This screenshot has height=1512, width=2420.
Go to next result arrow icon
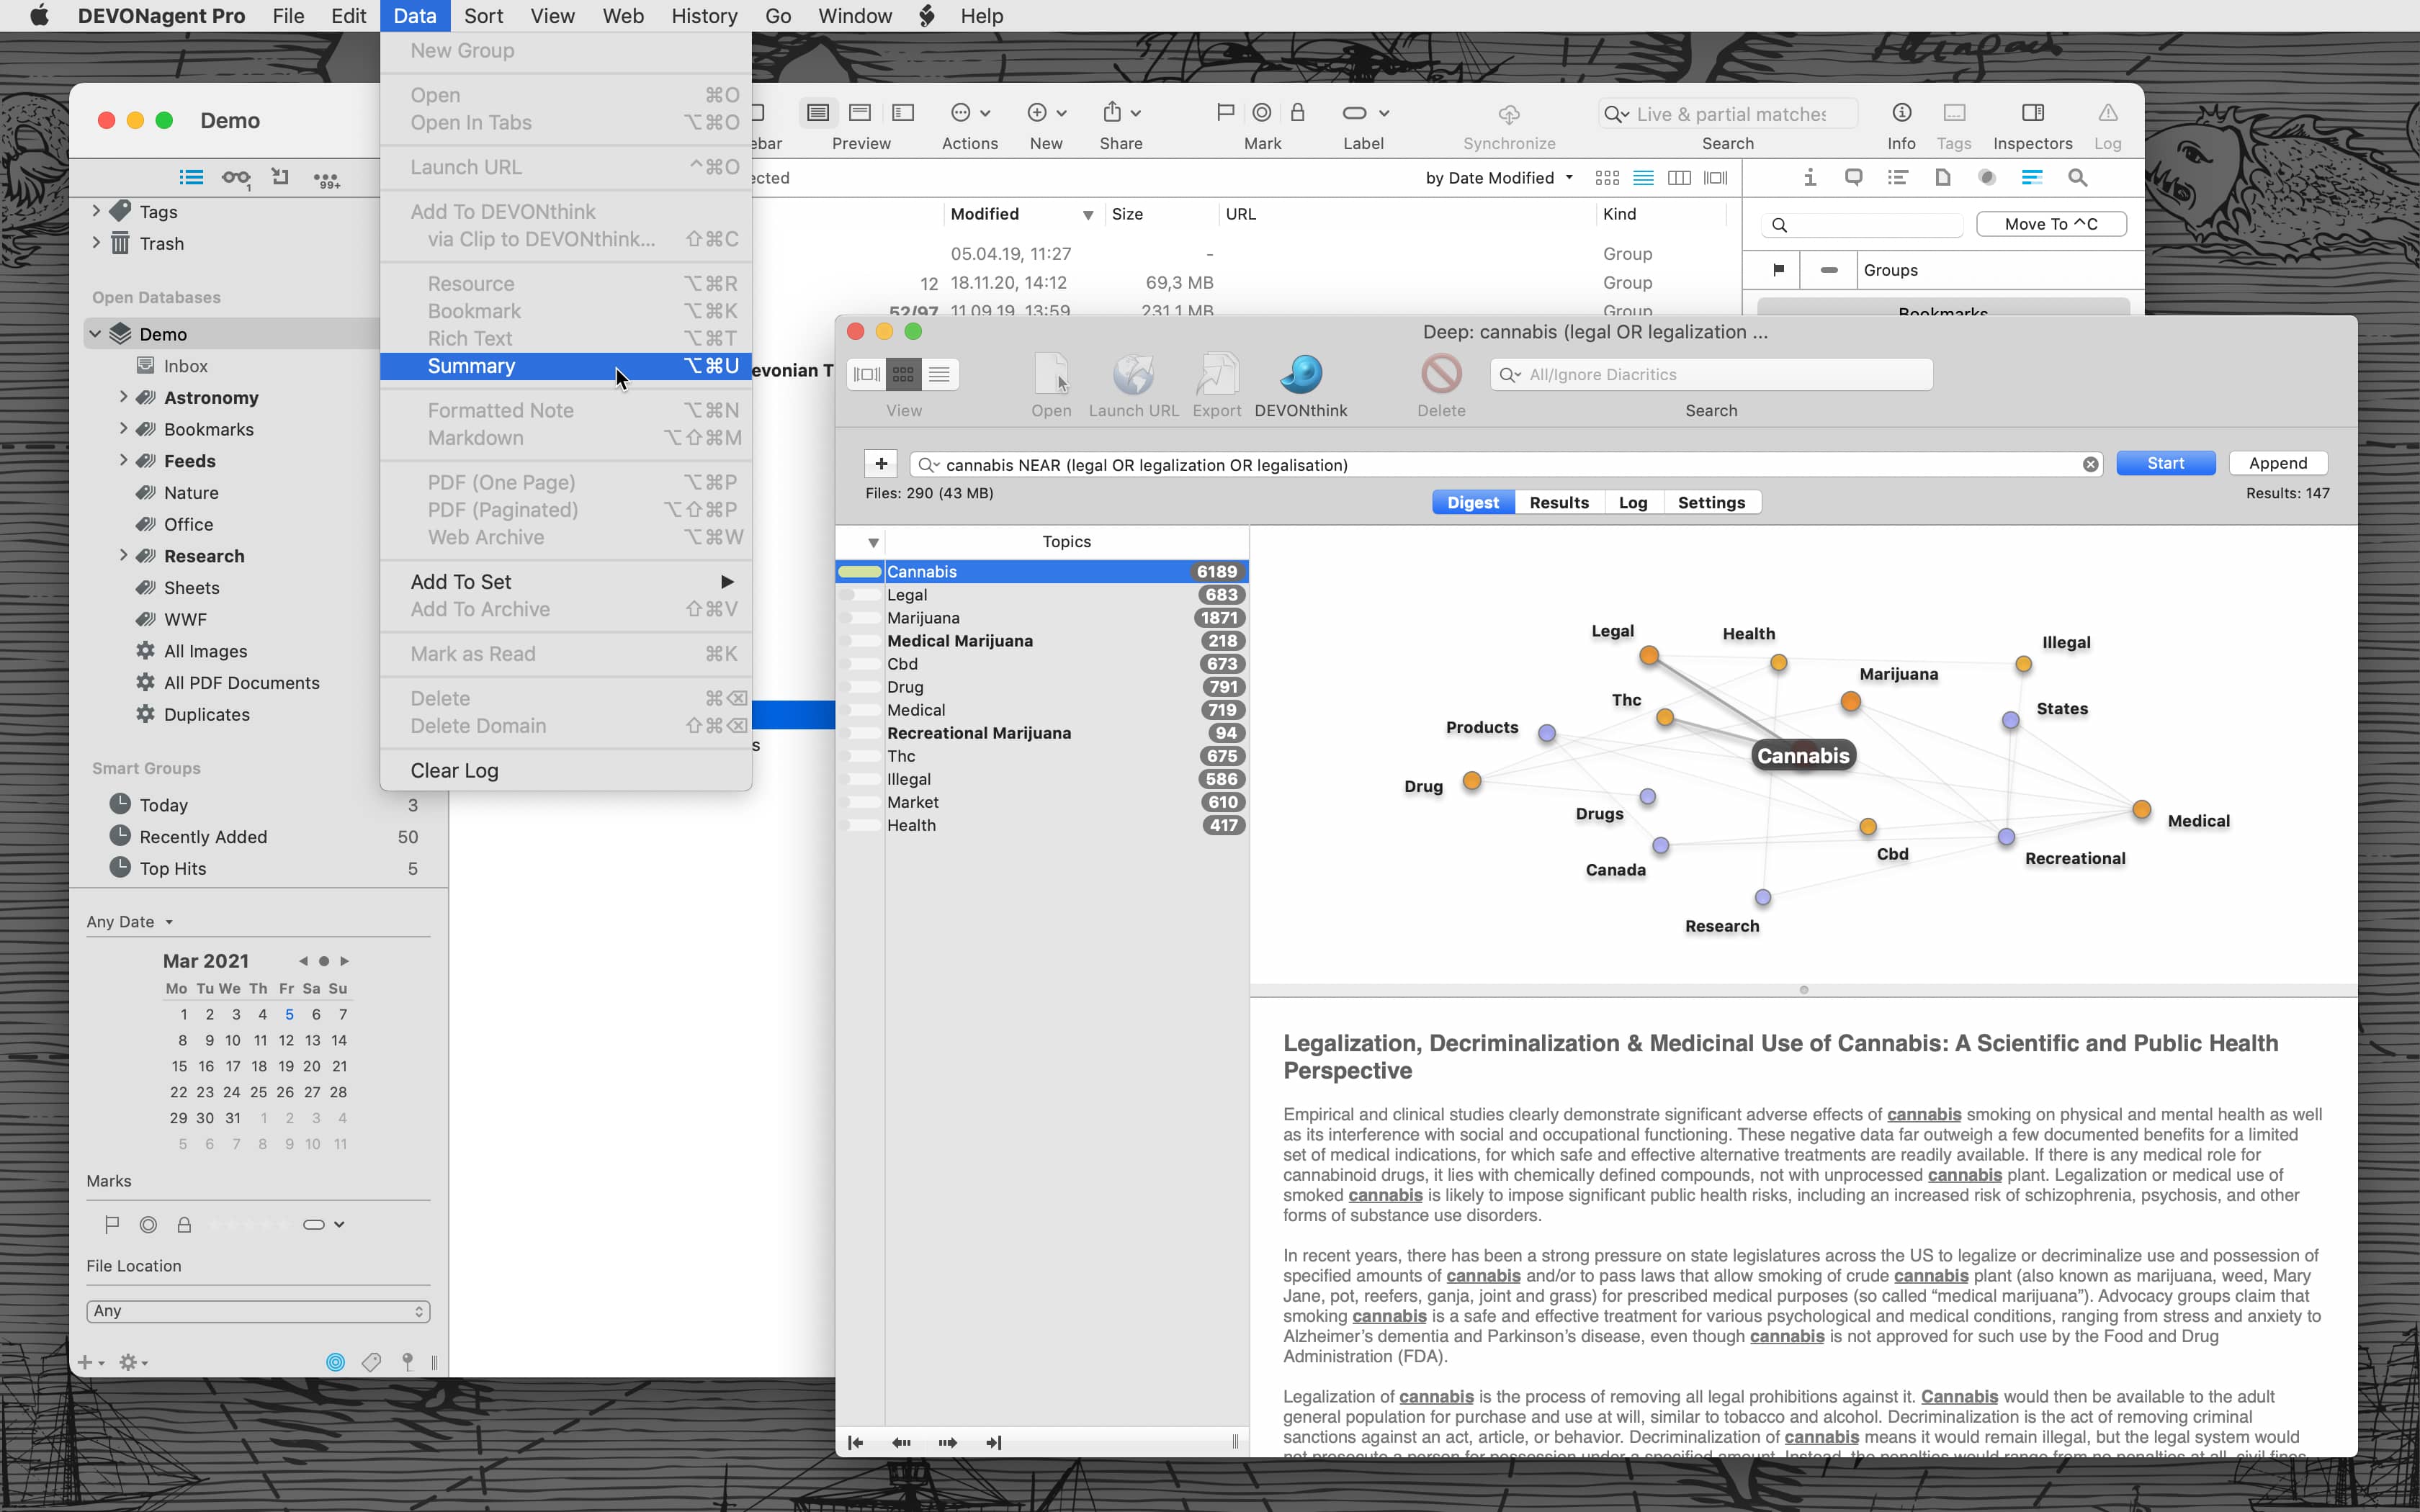click(948, 1442)
